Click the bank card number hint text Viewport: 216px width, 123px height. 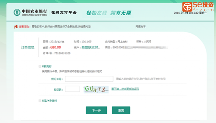click(141, 79)
